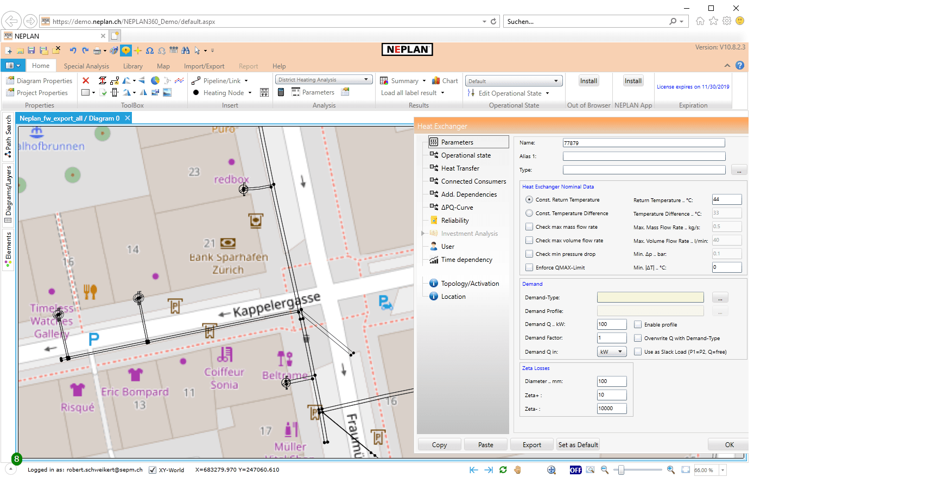Click the Export button
938x477 pixels.
pyautogui.click(x=532, y=445)
